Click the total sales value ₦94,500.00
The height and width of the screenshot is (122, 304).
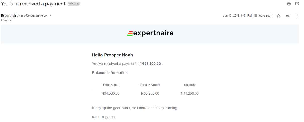(x=110, y=94)
